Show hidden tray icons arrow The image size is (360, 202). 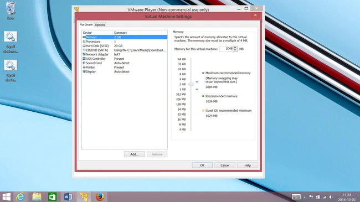pyautogui.click(x=305, y=197)
